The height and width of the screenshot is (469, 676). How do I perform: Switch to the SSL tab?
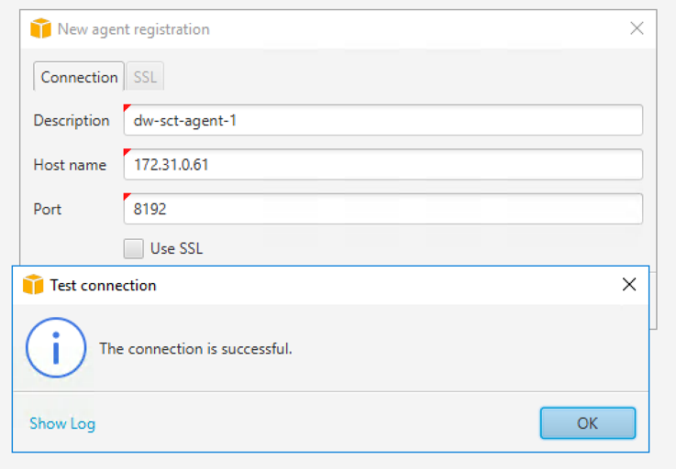(x=145, y=77)
